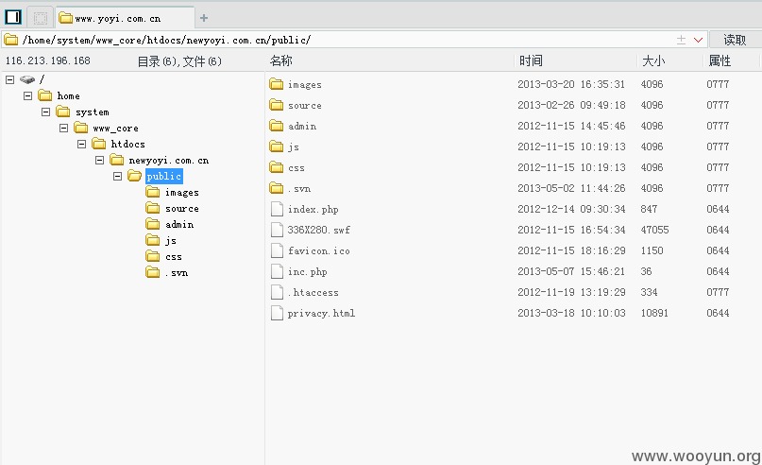Select .svn subfolder in tree
Screen dimensions: 762x465
177,273
